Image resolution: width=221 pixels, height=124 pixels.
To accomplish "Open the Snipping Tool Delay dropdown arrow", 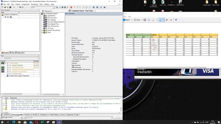I will coord(142,20).
